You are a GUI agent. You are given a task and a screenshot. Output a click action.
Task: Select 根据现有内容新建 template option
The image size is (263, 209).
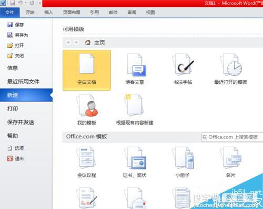click(x=135, y=110)
